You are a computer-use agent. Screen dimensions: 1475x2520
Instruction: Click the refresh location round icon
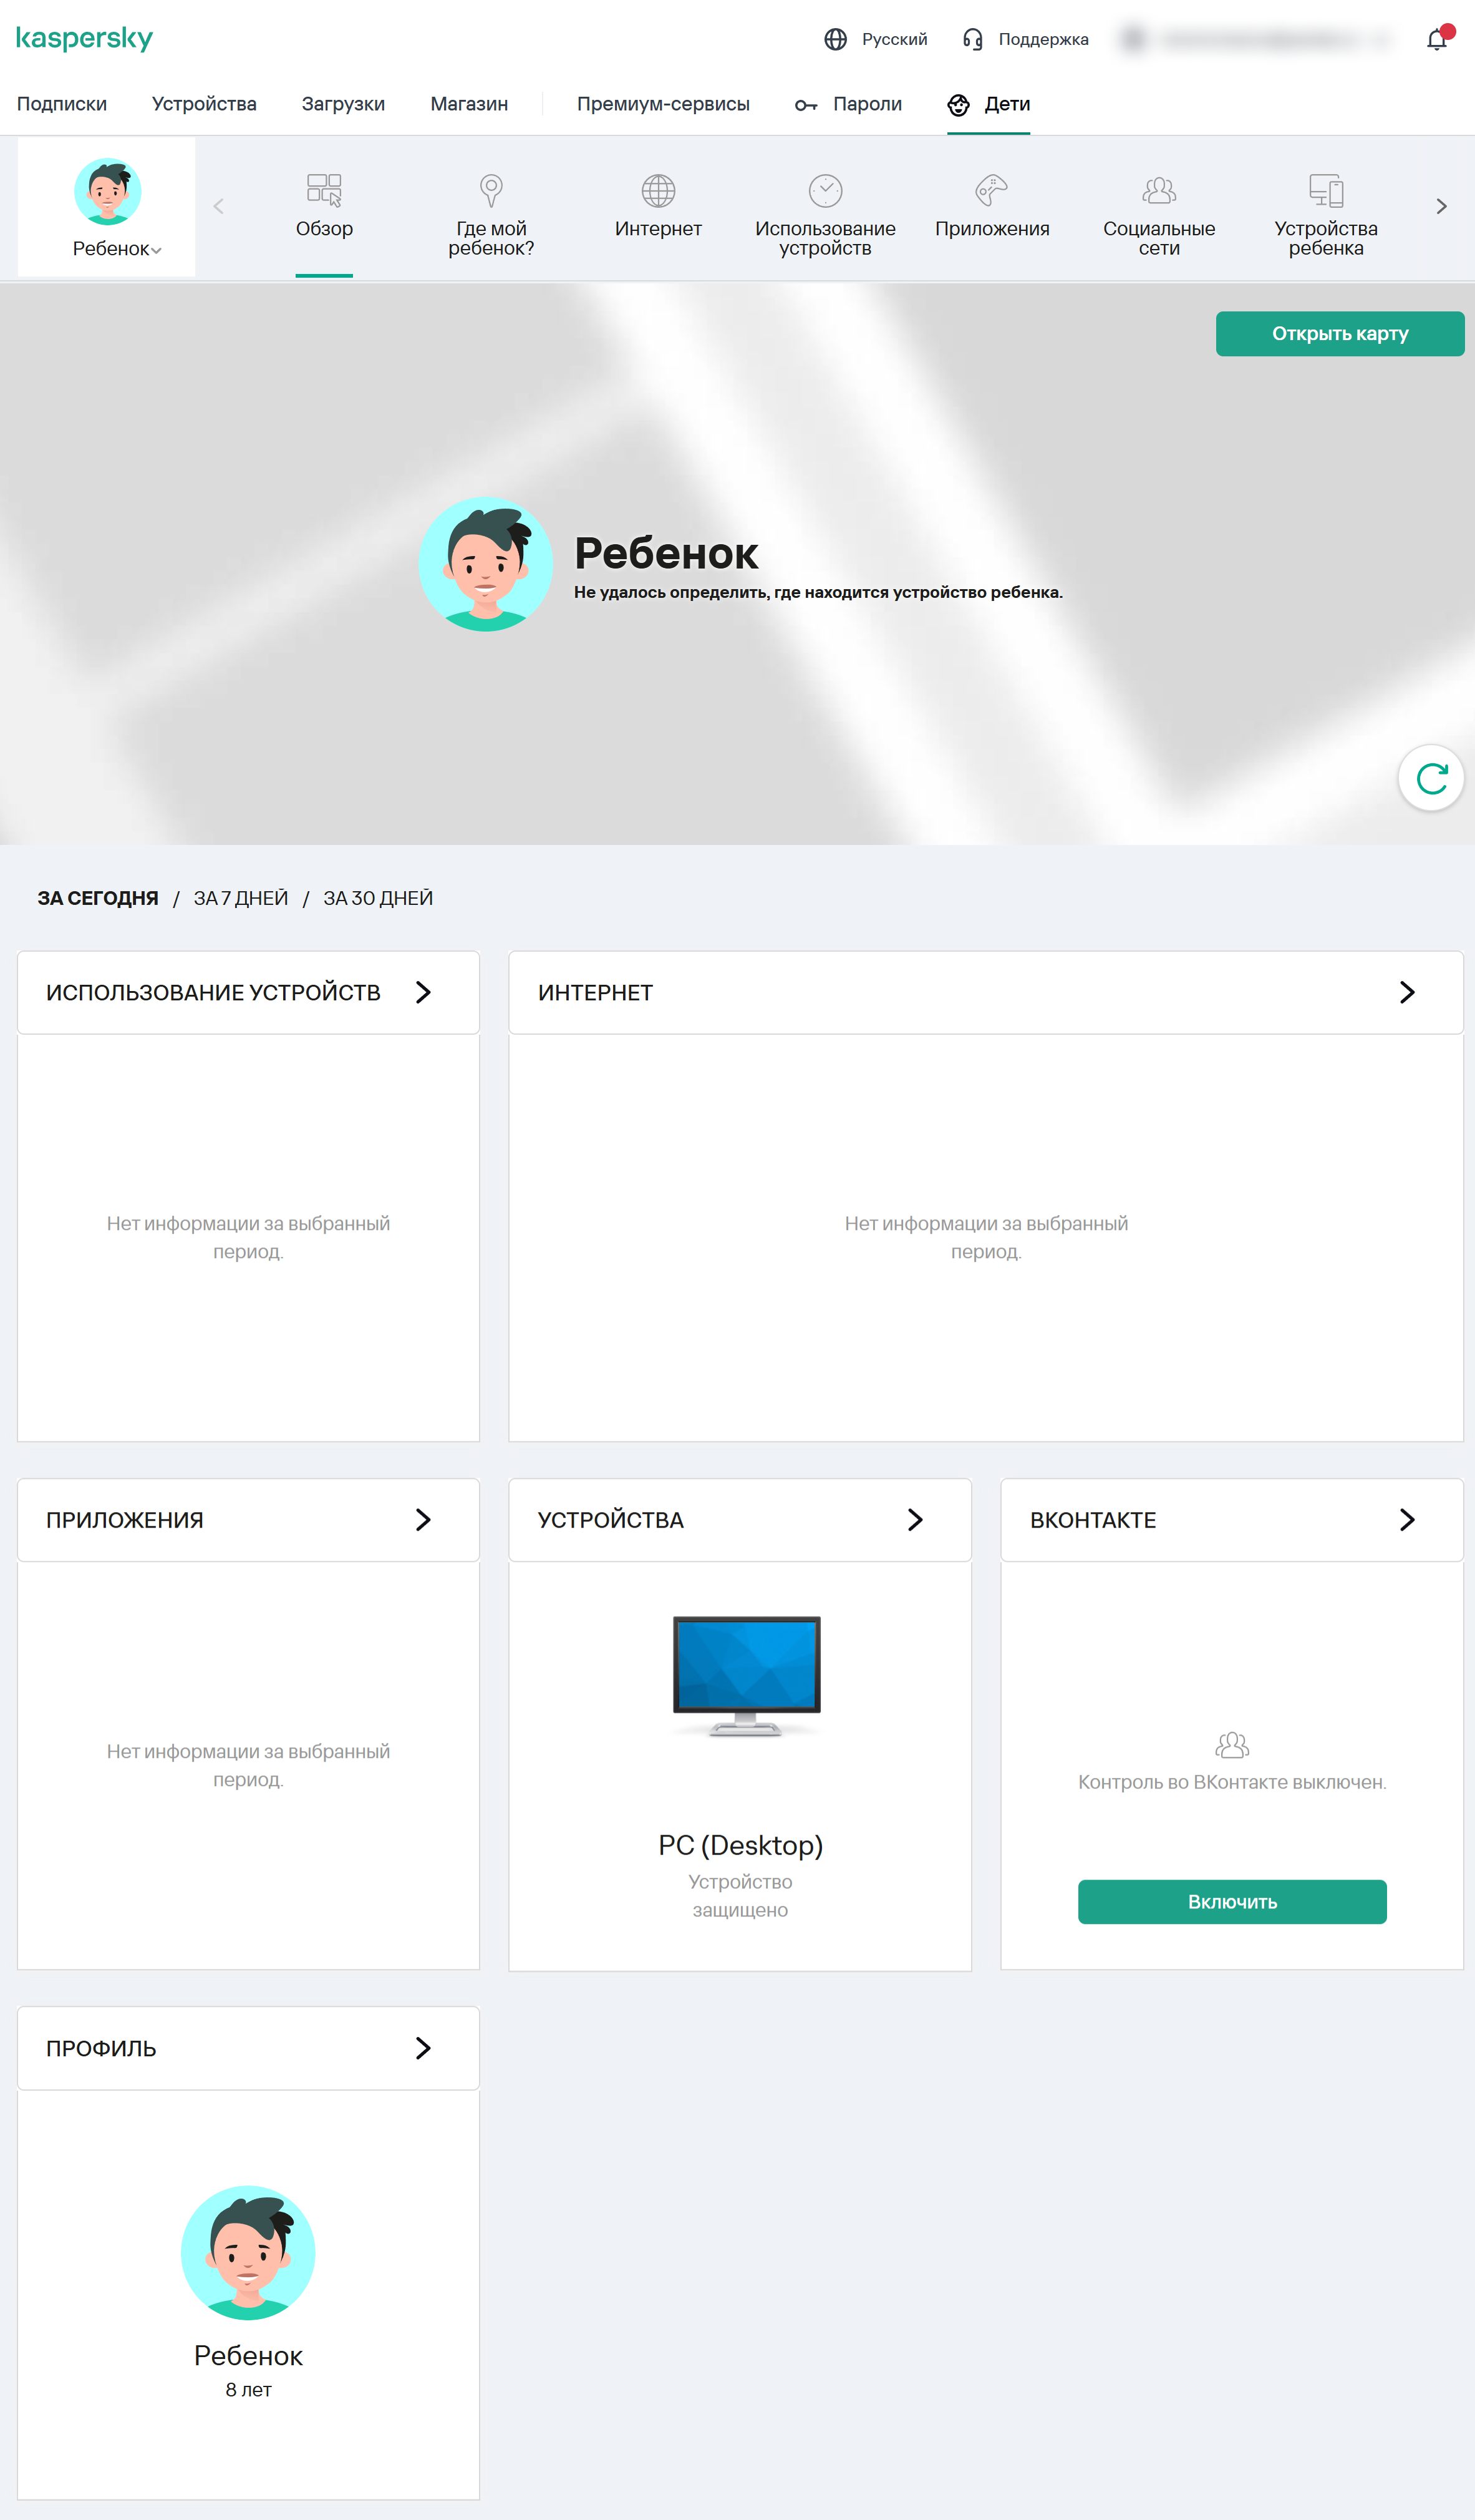coord(1431,778)
